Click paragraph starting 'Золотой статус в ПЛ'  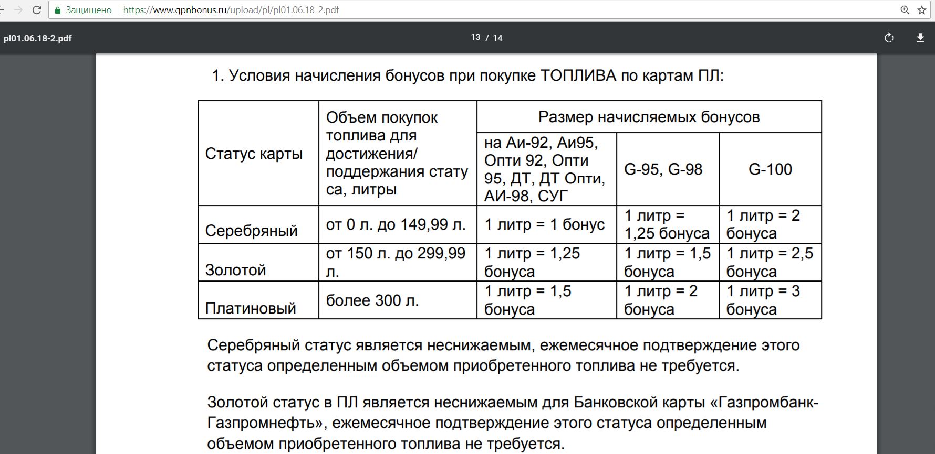513,423
